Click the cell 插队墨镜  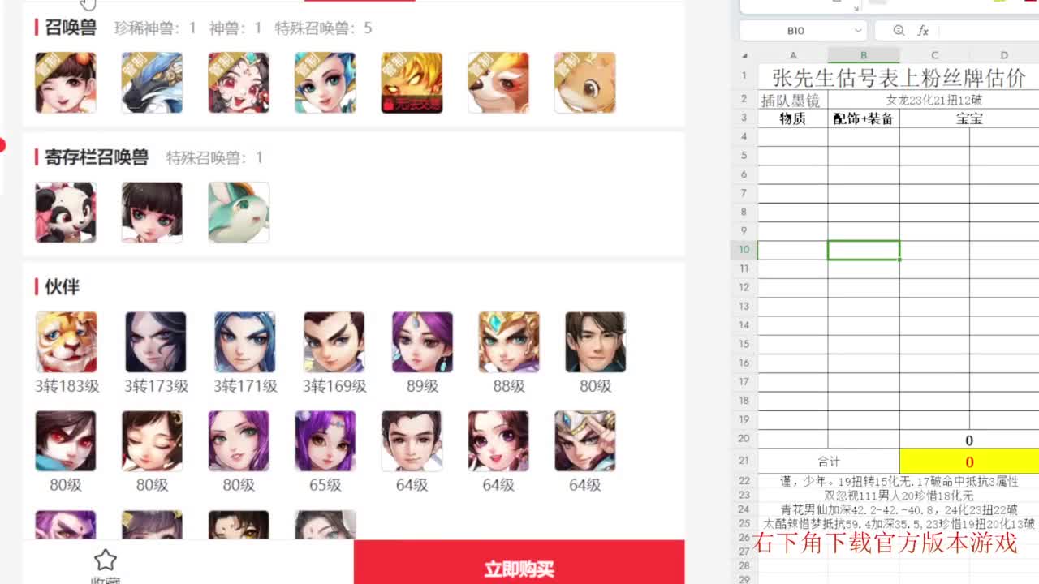tap(793, 101)
